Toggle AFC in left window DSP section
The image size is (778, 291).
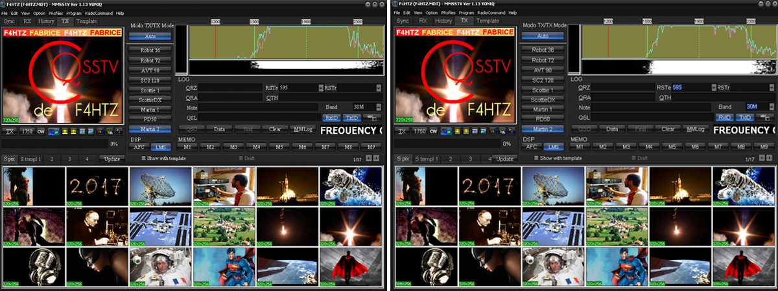point(139,147)
